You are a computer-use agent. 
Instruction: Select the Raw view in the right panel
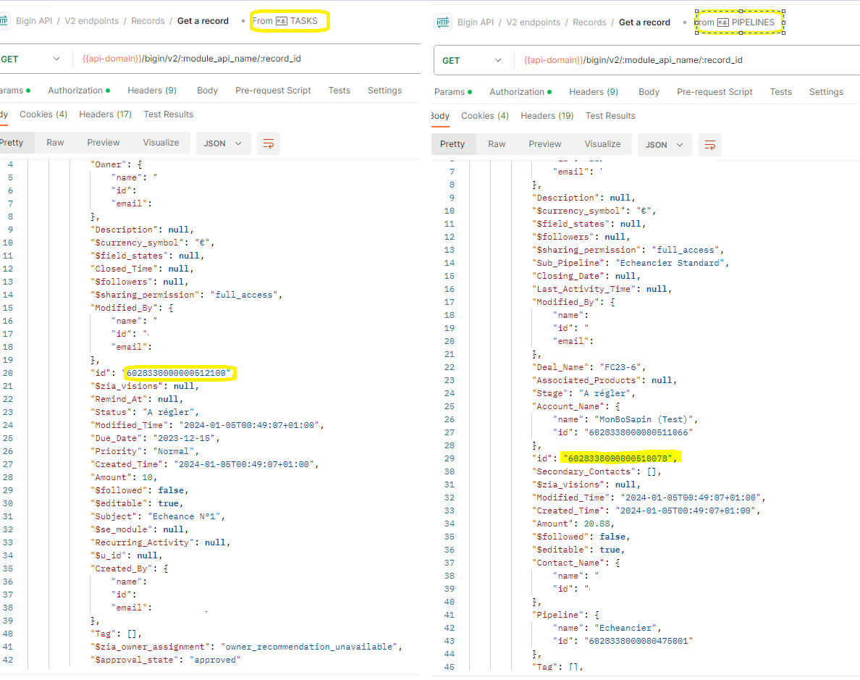click(497, 144)
